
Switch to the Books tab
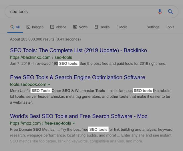point(102,27)
